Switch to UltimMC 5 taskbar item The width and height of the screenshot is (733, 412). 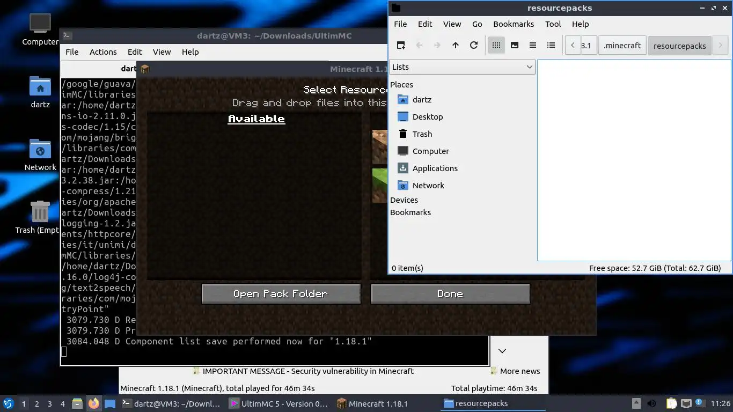[x=278, y=404]
